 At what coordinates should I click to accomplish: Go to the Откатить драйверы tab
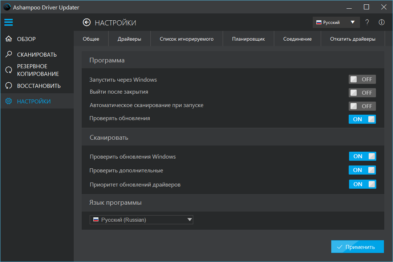pyautogui.click(x=352, y=39)
